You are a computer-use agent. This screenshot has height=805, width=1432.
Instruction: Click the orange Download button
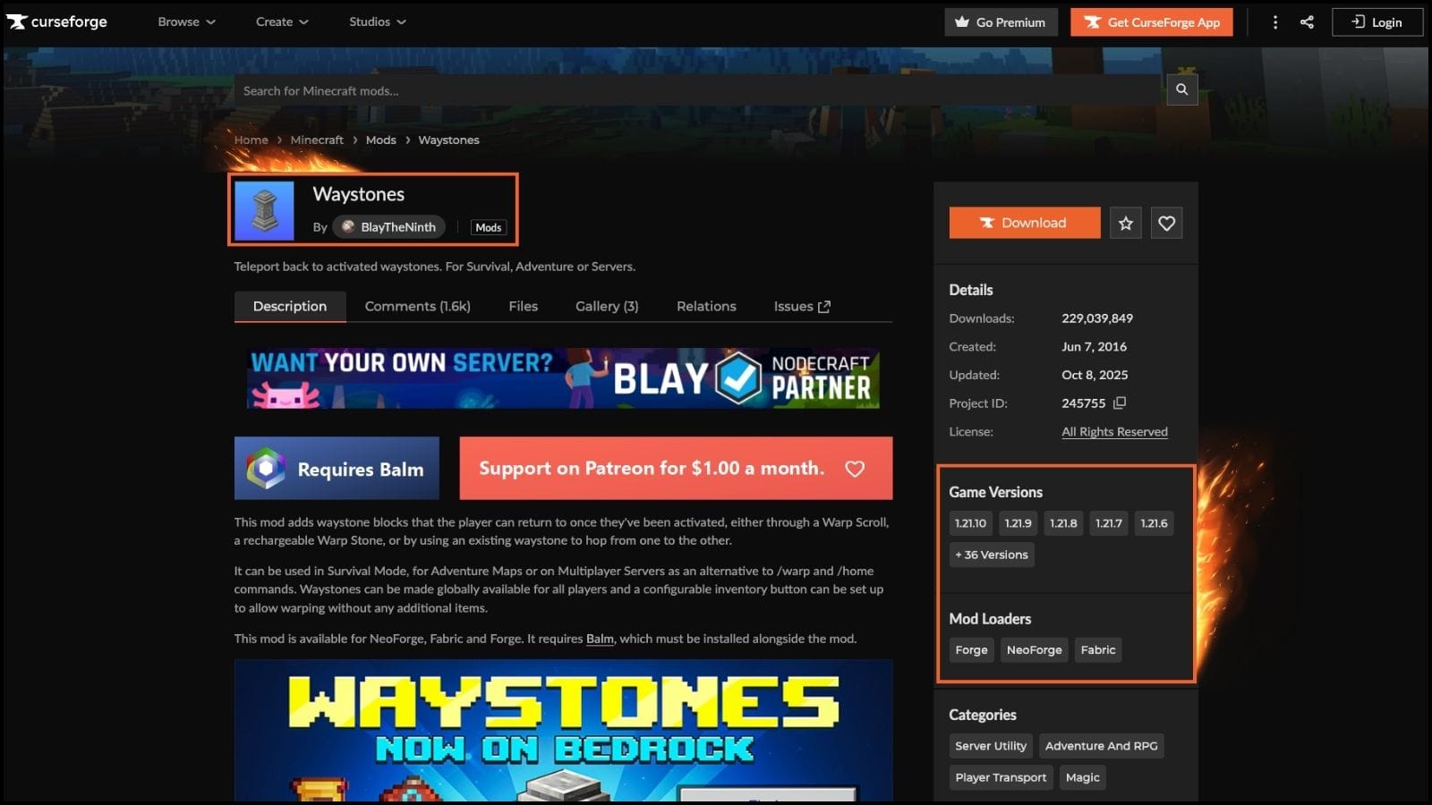1025,223
